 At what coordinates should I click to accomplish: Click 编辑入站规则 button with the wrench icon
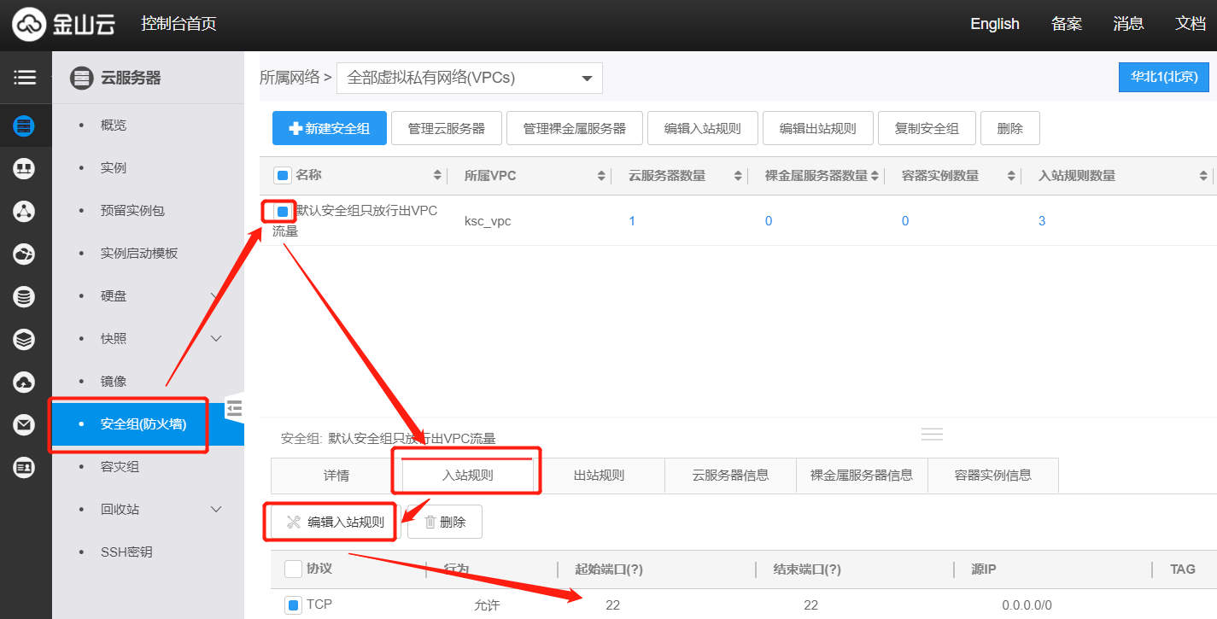pos(335,522)
